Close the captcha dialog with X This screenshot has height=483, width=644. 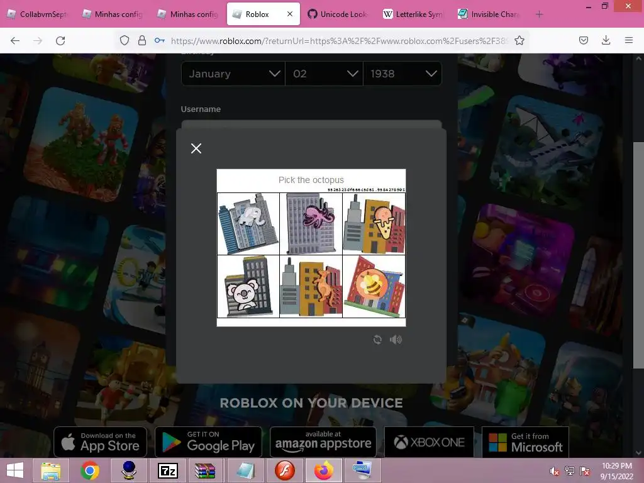(x=196, y=148)
